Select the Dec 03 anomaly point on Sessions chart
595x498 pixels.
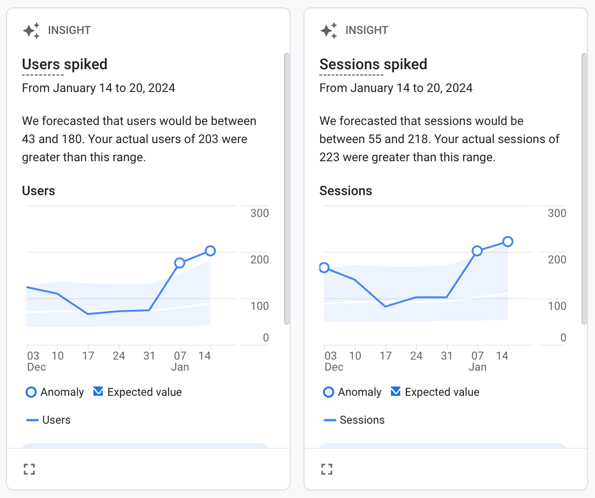pos(324,268)
